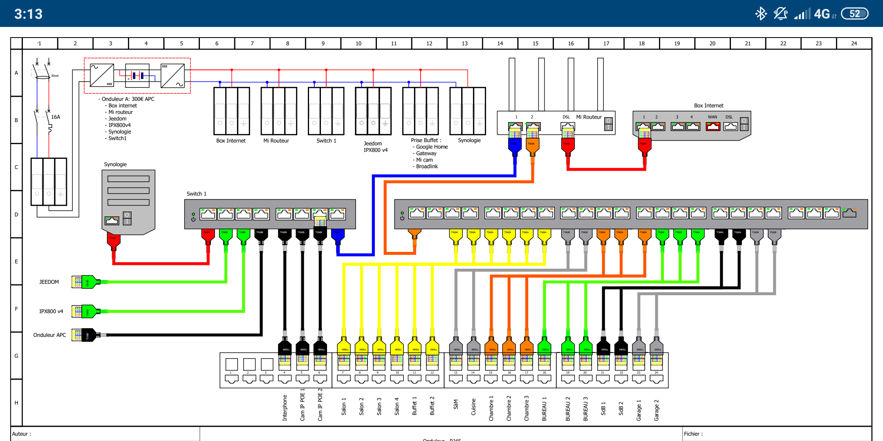Click the Garage 2 port label
Image resolution: width=883 pixels, height=441 pixels.
(657, 410)
